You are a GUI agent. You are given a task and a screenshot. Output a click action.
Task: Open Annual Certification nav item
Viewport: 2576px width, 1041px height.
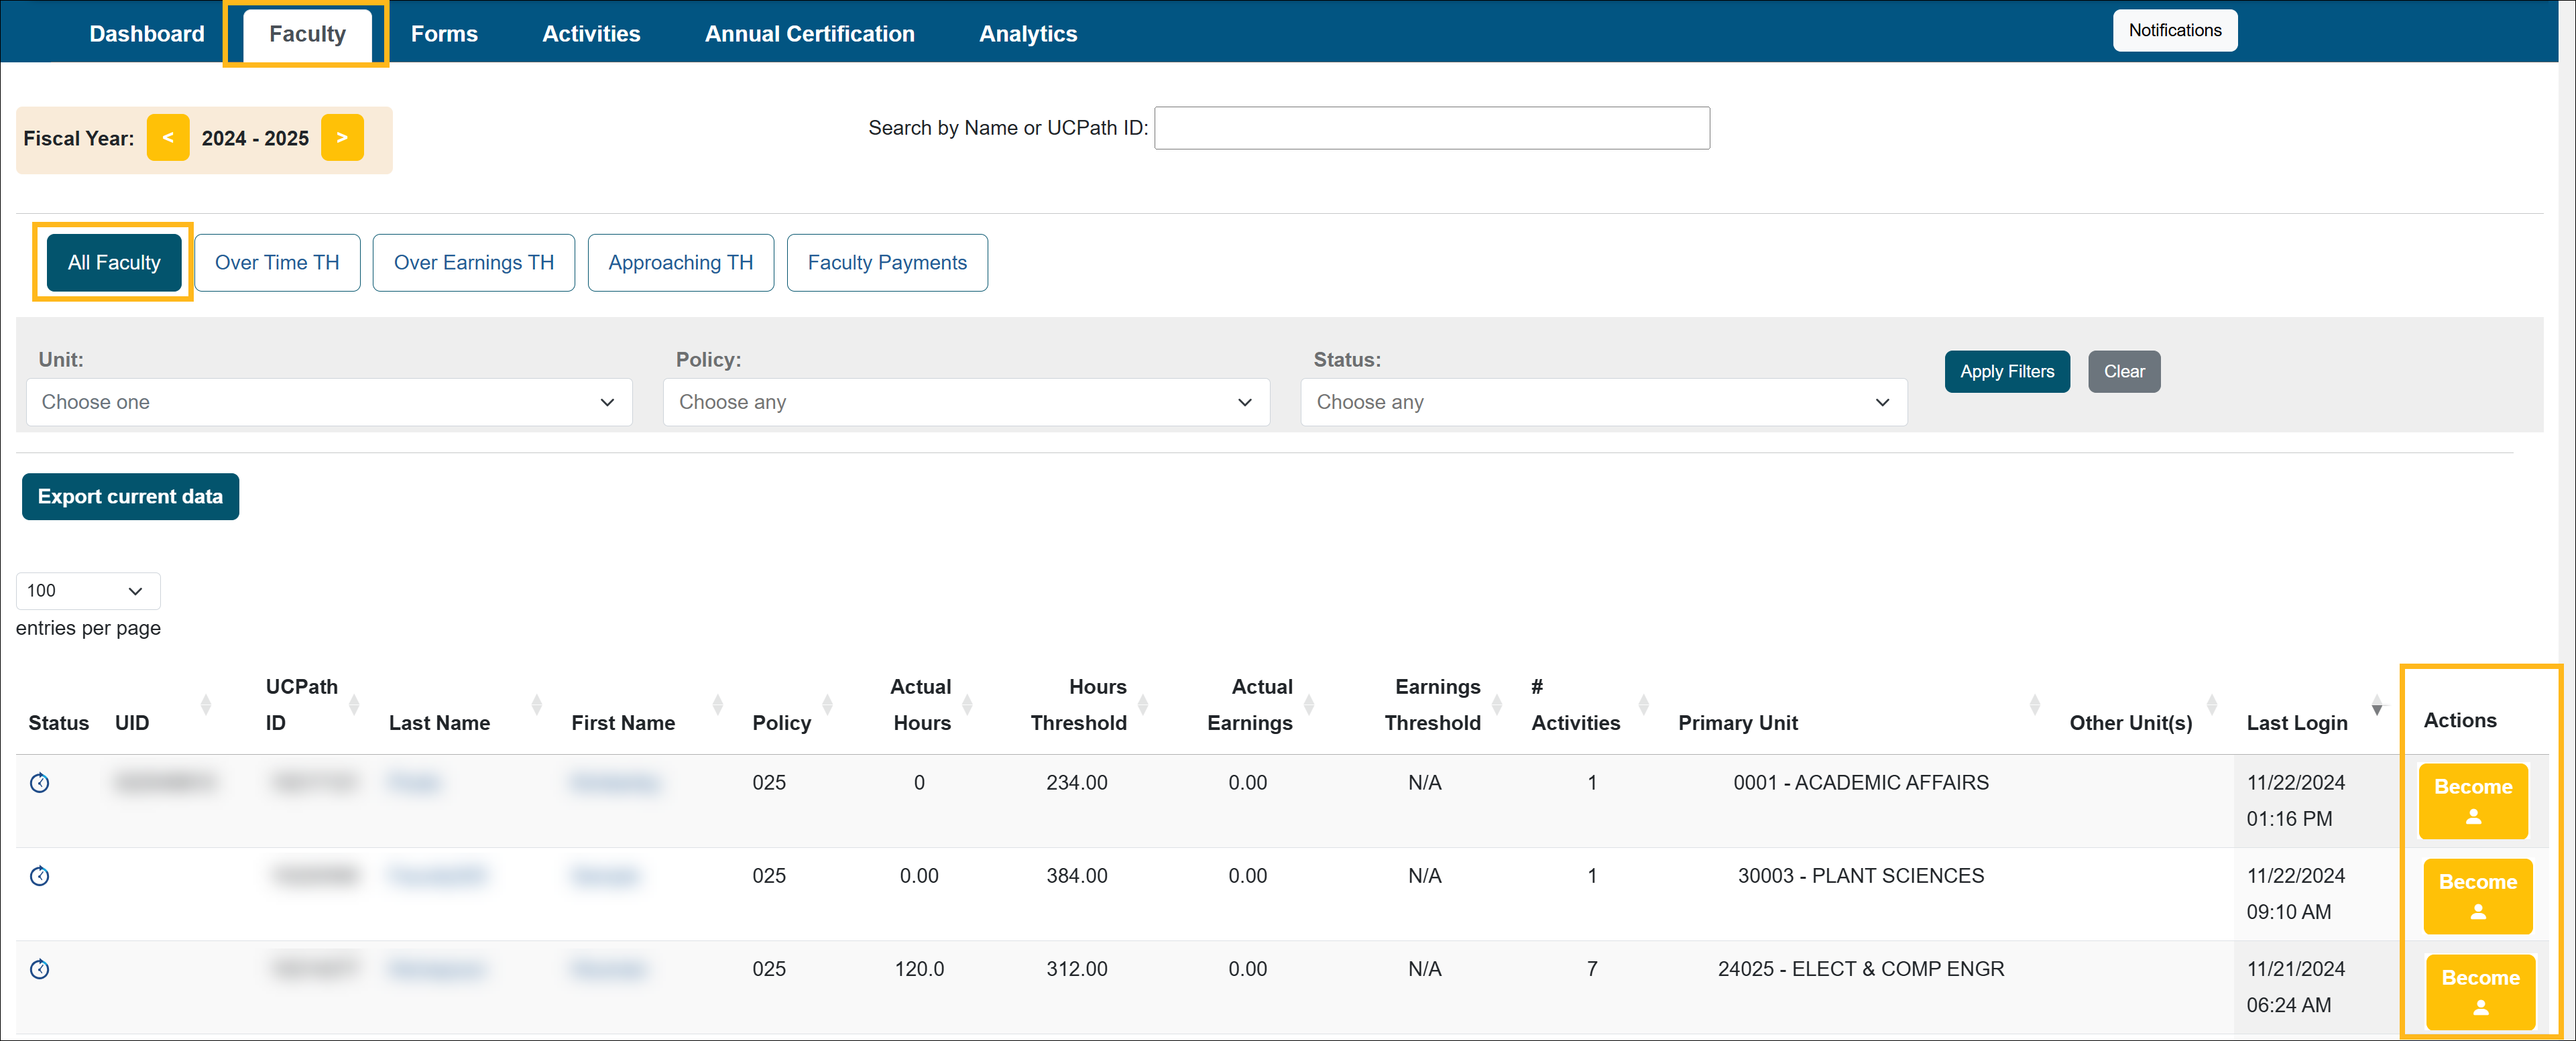pos(809,34)
